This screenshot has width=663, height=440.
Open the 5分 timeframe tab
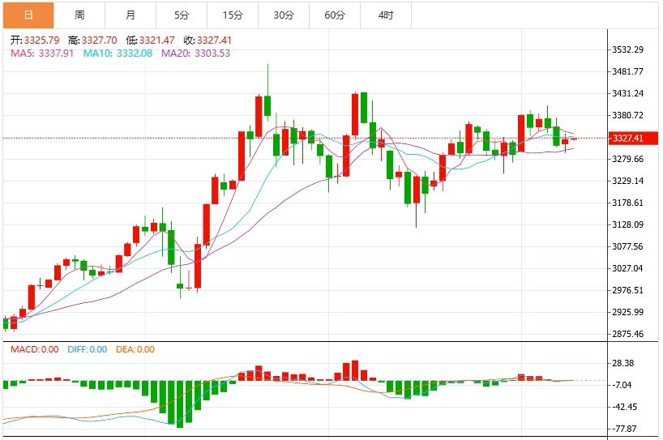[x=182, y=15]
